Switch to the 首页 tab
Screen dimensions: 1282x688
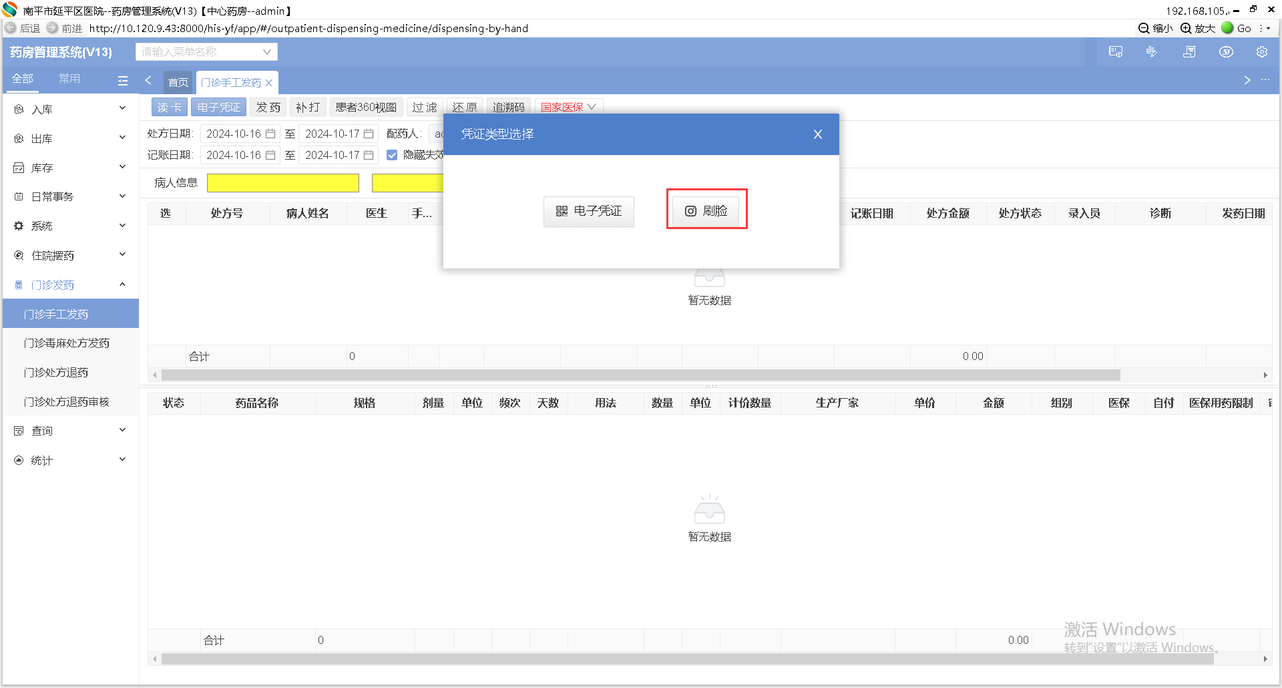(178, 83)
